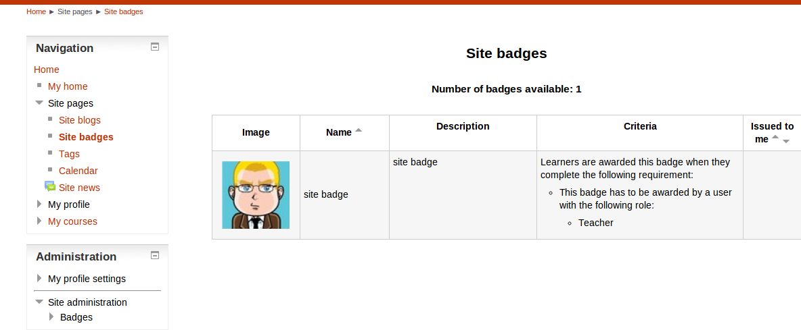Open the Site blogs link
Viewport: 801px width, 330px height.
[80, 120]
